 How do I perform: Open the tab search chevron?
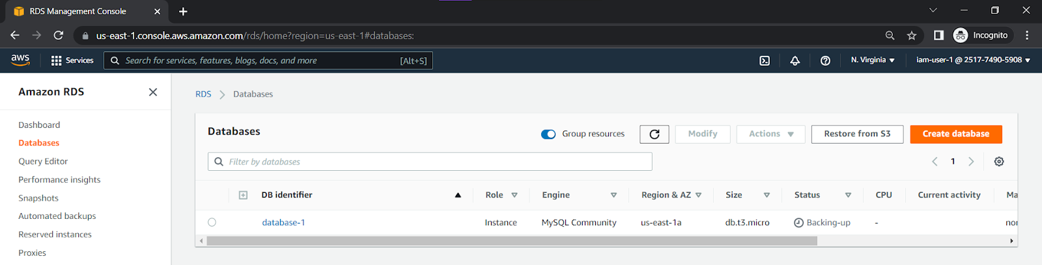pyautogui.click(x=933, y=10)
